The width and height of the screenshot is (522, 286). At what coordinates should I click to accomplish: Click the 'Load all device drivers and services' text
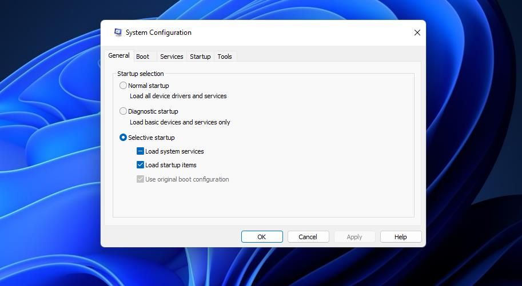coord(178,96)
